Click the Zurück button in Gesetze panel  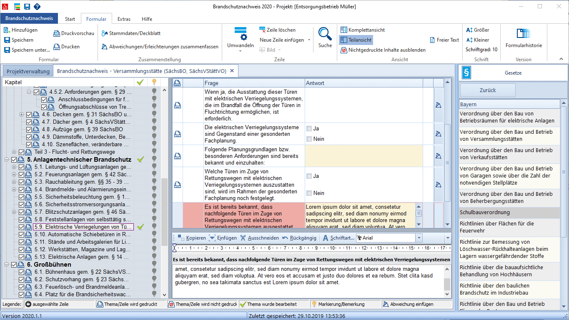pyautogui.click(x=488, y=90)
